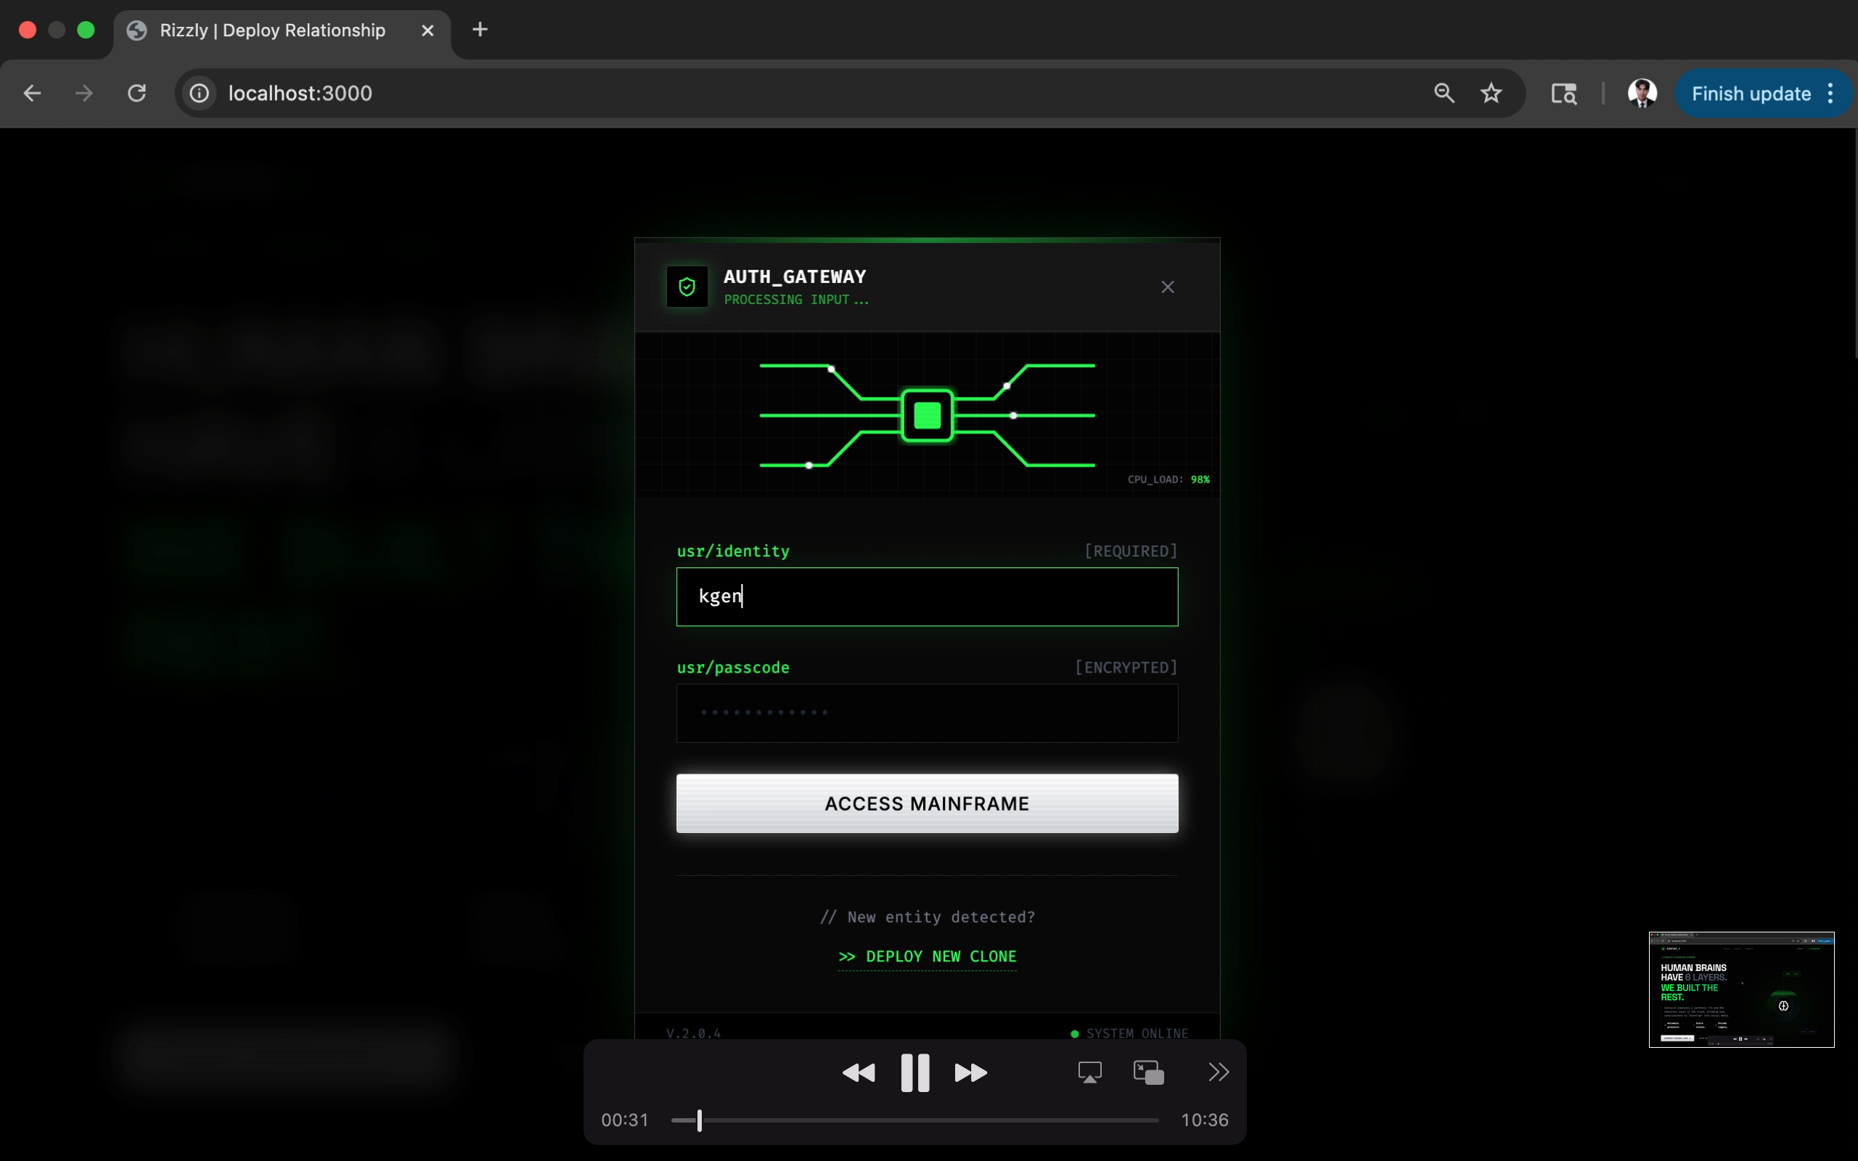Screen dimensions: 1858x1161
Task: Follow the DEPLOY NEW CLONE link
Action: (928, 957)
